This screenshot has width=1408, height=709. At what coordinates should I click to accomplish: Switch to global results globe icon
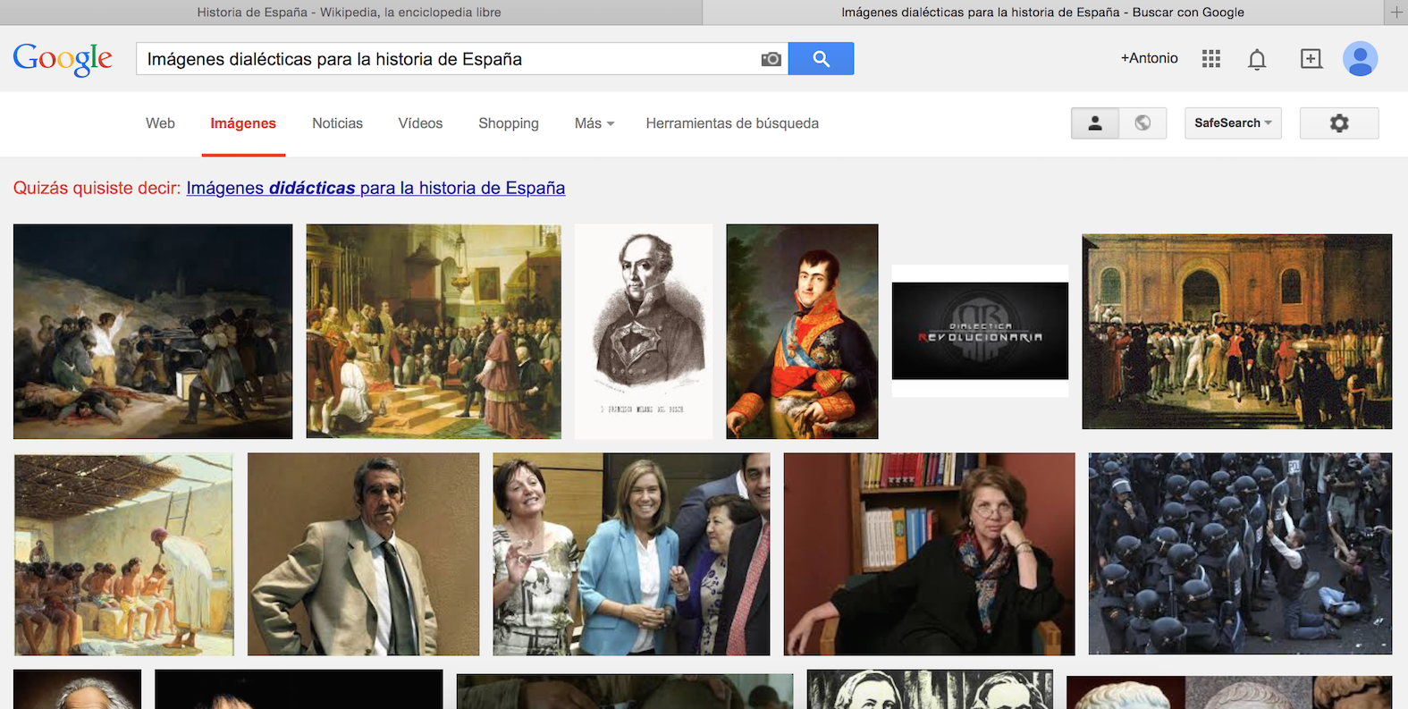[x=1142, y=123]
